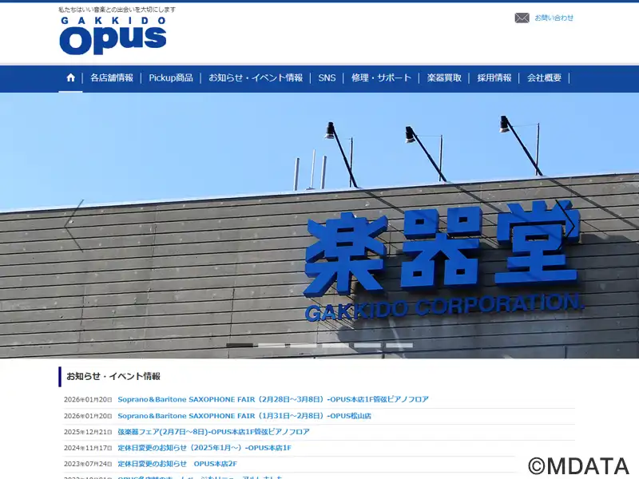The width and height of the screenshot is (639, 479).
Task: Select fourth carousel slide indicator
Action: (x=335, y=346)
